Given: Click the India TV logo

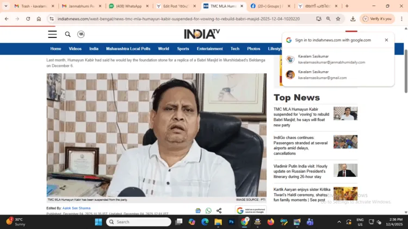Looking at the screenshot, I should [201, 34].
